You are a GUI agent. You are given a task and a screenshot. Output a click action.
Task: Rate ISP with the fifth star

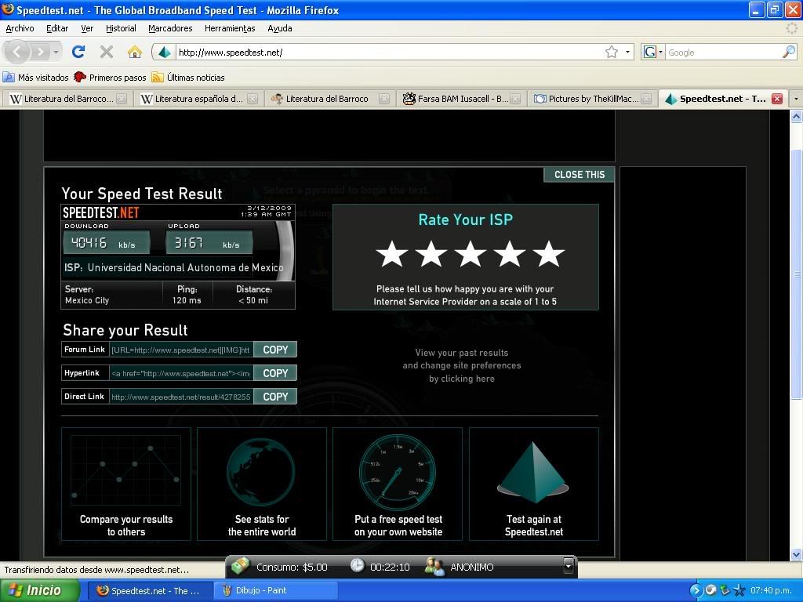(548, 253)
